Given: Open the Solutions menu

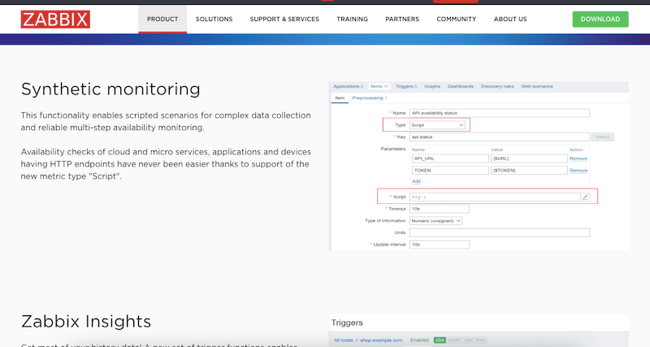Looking at the screenshot, I should coord(214,19).
